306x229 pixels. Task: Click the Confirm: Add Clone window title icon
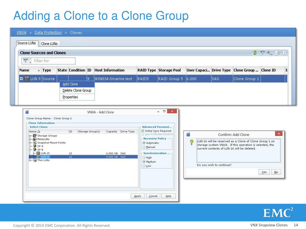point(188,134)
